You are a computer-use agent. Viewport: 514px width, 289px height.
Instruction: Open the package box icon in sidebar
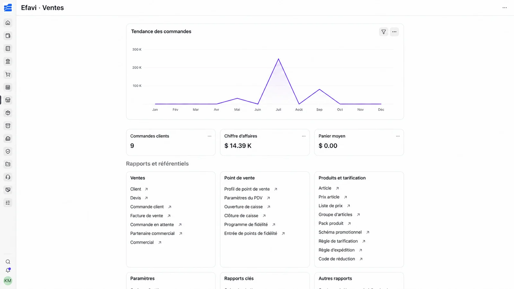click(8, 113)
